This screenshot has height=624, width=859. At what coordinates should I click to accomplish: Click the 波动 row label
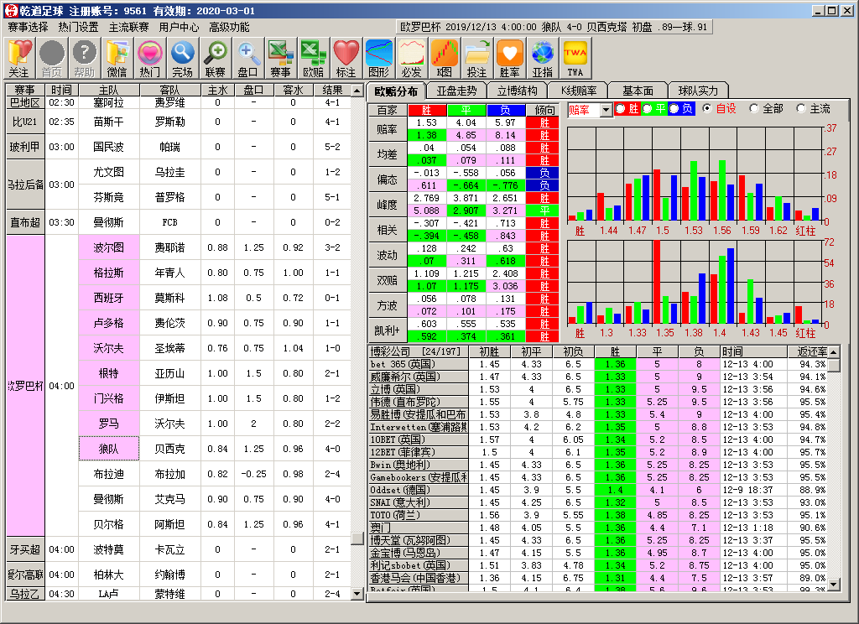pos(388,255)
